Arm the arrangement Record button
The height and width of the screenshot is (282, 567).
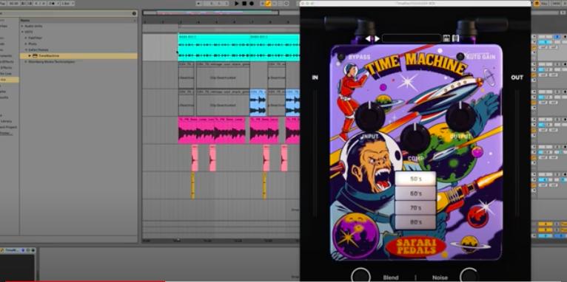(x=252, y=3)
